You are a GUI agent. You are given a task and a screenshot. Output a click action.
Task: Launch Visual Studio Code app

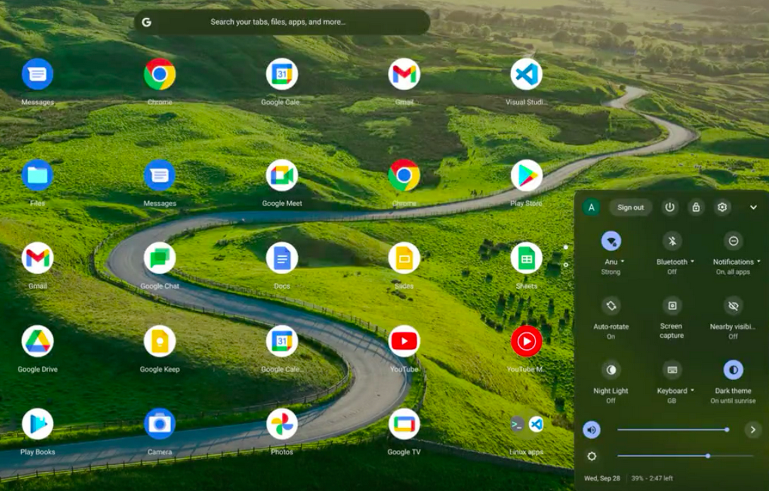(x=526, y=75)
